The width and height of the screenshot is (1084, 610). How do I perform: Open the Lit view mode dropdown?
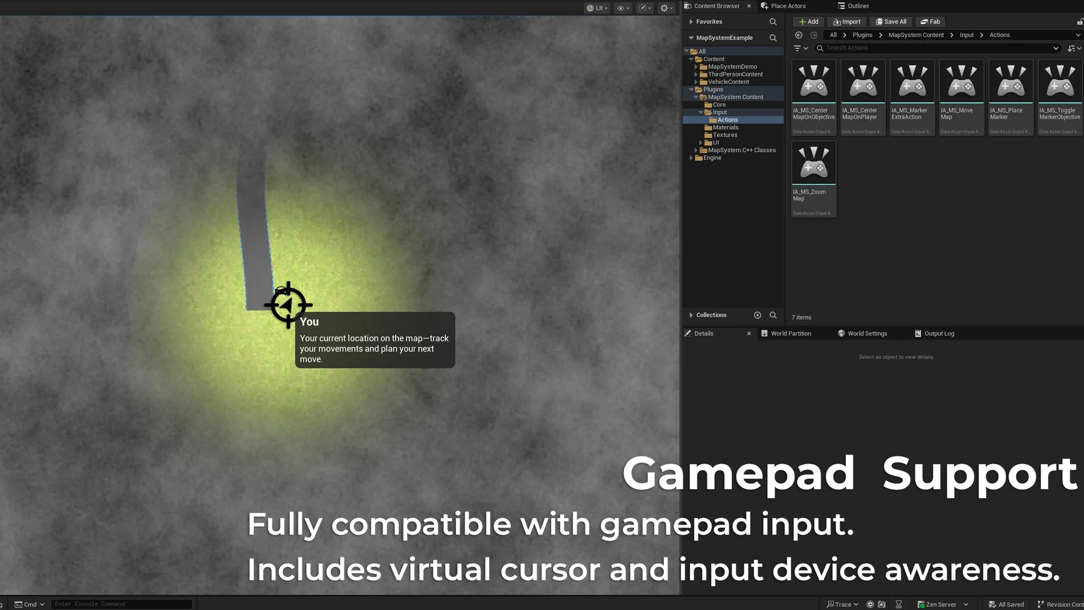point(597,8)
